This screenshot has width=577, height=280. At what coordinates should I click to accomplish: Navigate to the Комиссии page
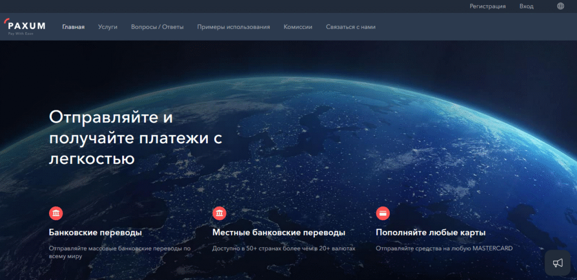pos(298,26)
